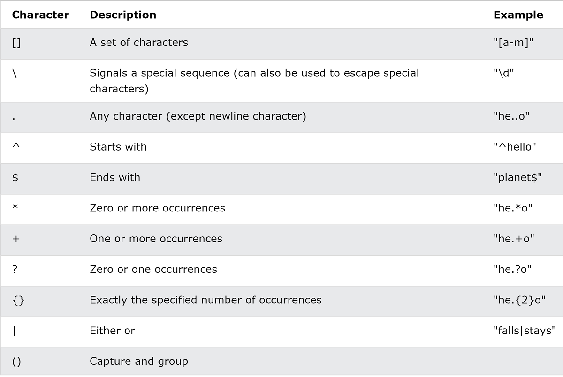Click the Example column header
The image size is (563, 377).
coord(518,15)
